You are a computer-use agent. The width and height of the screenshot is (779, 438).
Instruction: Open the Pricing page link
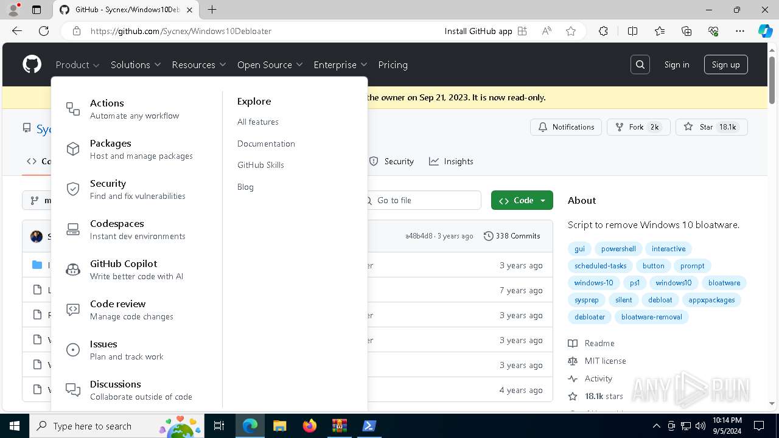coord(393,64)
